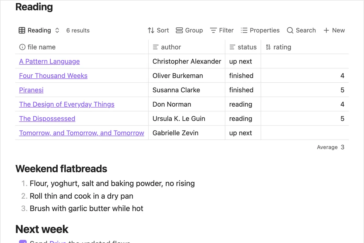364x243 pixels.
Task: Select the reading status for The Dispossessed
Action: [243, 118]
